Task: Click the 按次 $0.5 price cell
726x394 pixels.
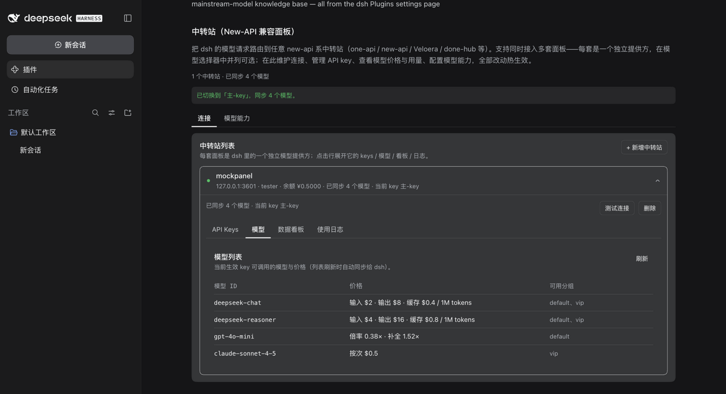Action: [x=364, y=353]
